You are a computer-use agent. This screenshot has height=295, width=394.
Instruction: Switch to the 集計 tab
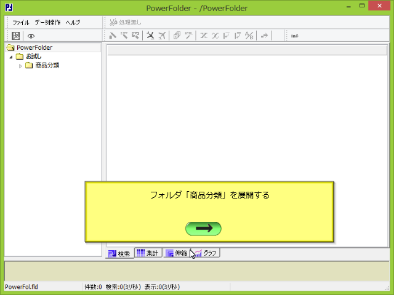coord(148,253)
